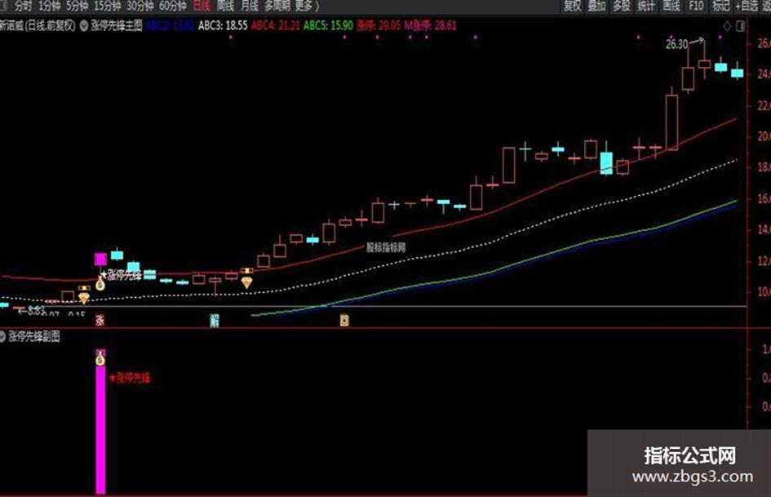
Task: Click the 26.30 high price label
Action: tap(676, 44)
